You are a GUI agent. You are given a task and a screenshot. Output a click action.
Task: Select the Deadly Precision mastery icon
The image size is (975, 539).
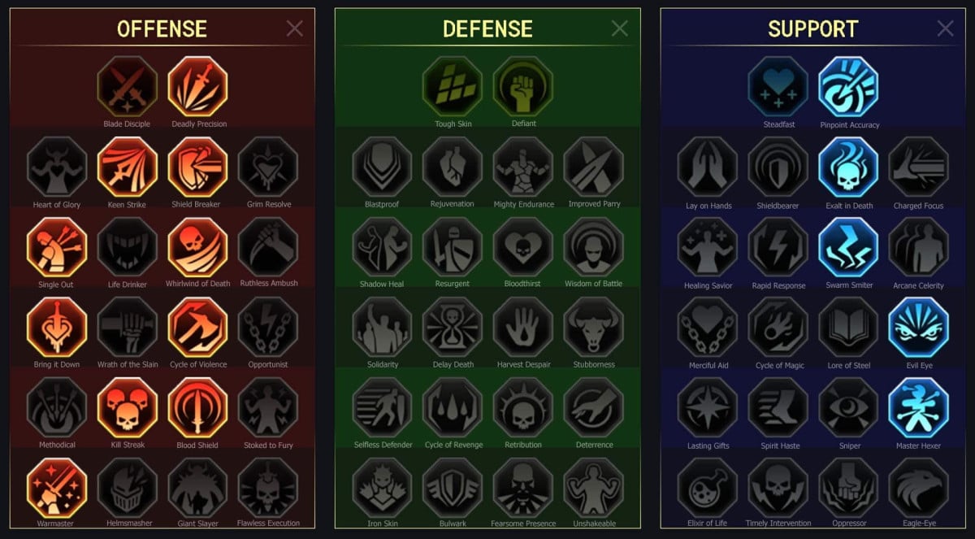pos(198,86)
